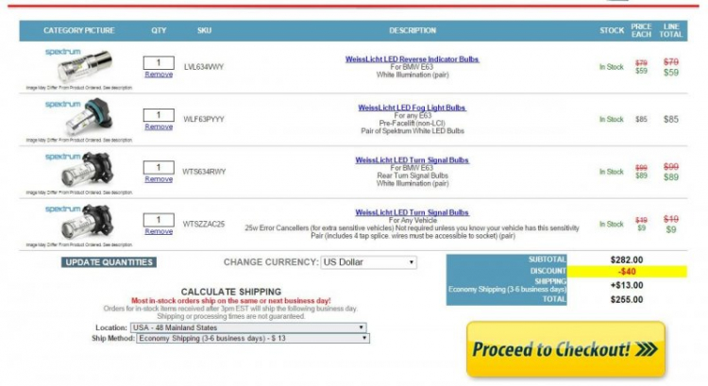The image size is (708, 386).
Task: Click the SKU text WLF63PYYY
Action: tap(204, 119)
